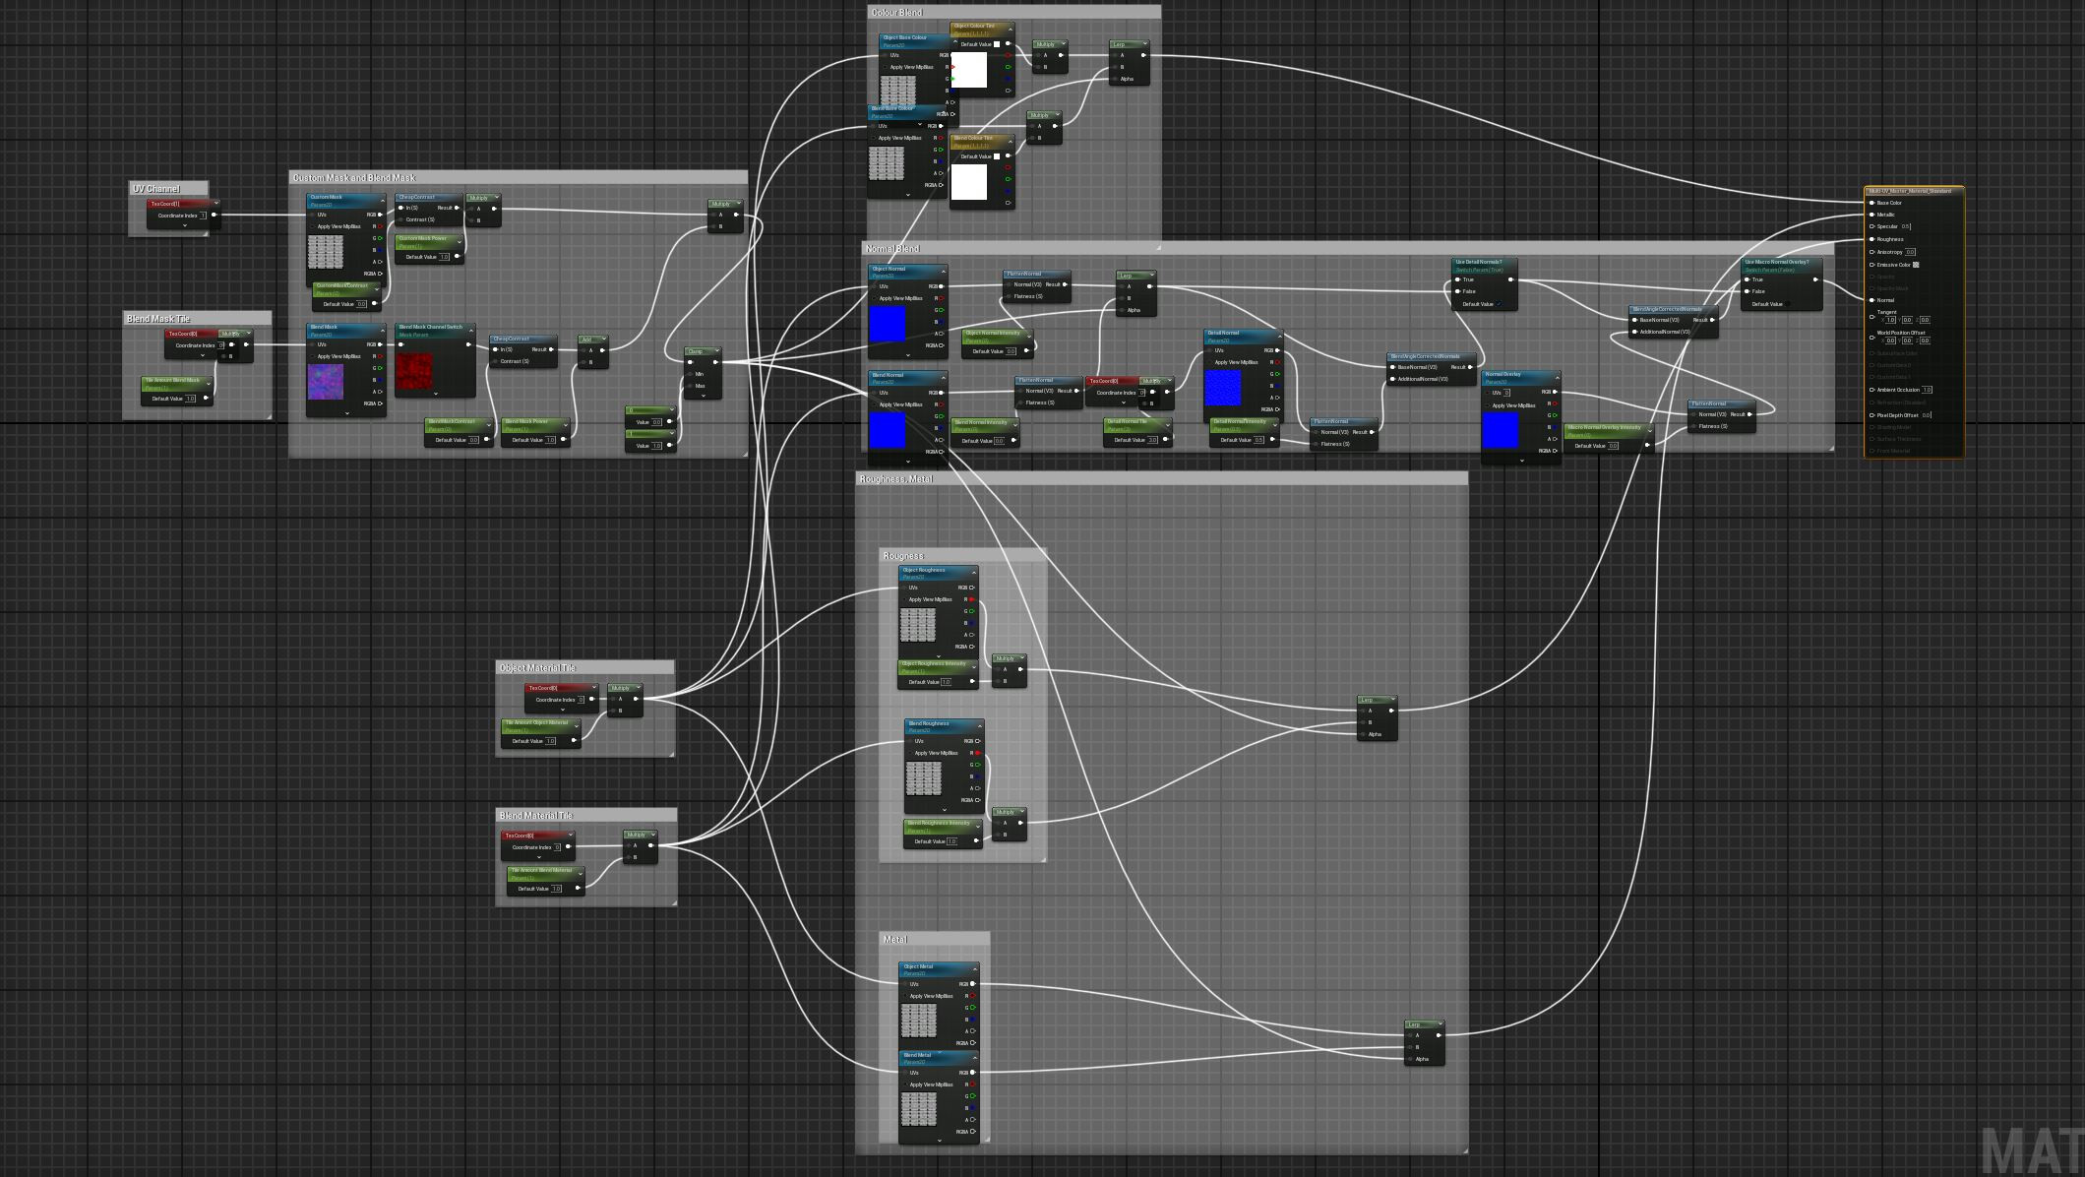The image size is (2085, 1177).
Task: Click the Pixel Depth Offset input pin
Action: (1871, 415)
